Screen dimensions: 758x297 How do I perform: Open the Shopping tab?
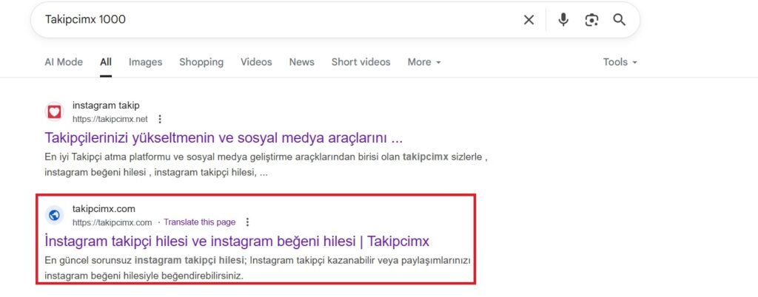point(201,62)
